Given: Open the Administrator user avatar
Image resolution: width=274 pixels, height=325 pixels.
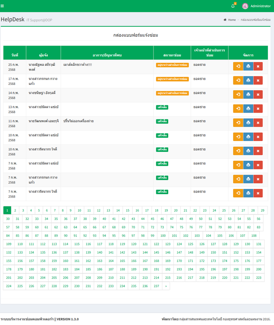Looking at the screenshot, I should (245, 6).
